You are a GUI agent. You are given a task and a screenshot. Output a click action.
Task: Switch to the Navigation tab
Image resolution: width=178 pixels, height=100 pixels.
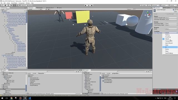point(167,8)
